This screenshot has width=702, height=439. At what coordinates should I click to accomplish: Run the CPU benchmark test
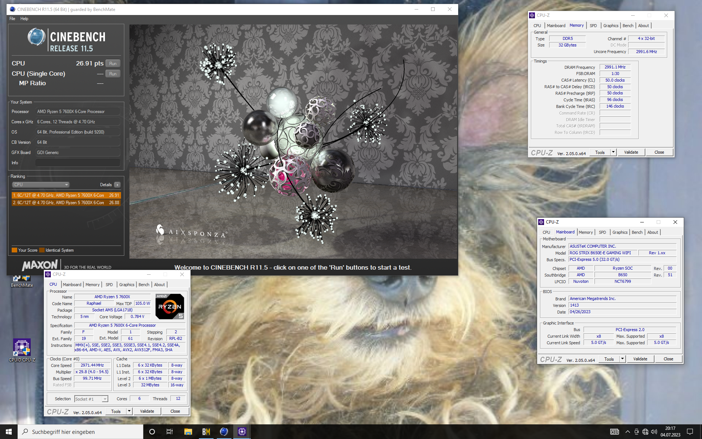(113, 64)
